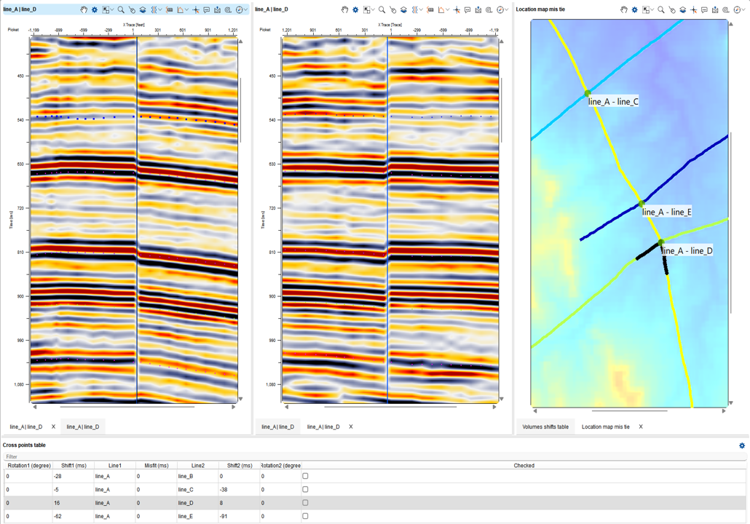Select the pan hand tool in location map
The height and width of the screenshot is (524, 750).
click(624, 10)
